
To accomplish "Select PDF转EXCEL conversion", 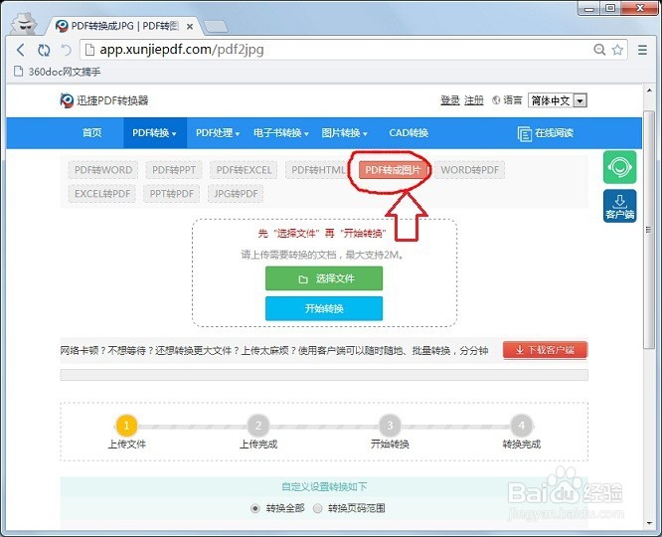I will [x=244, y=170].
